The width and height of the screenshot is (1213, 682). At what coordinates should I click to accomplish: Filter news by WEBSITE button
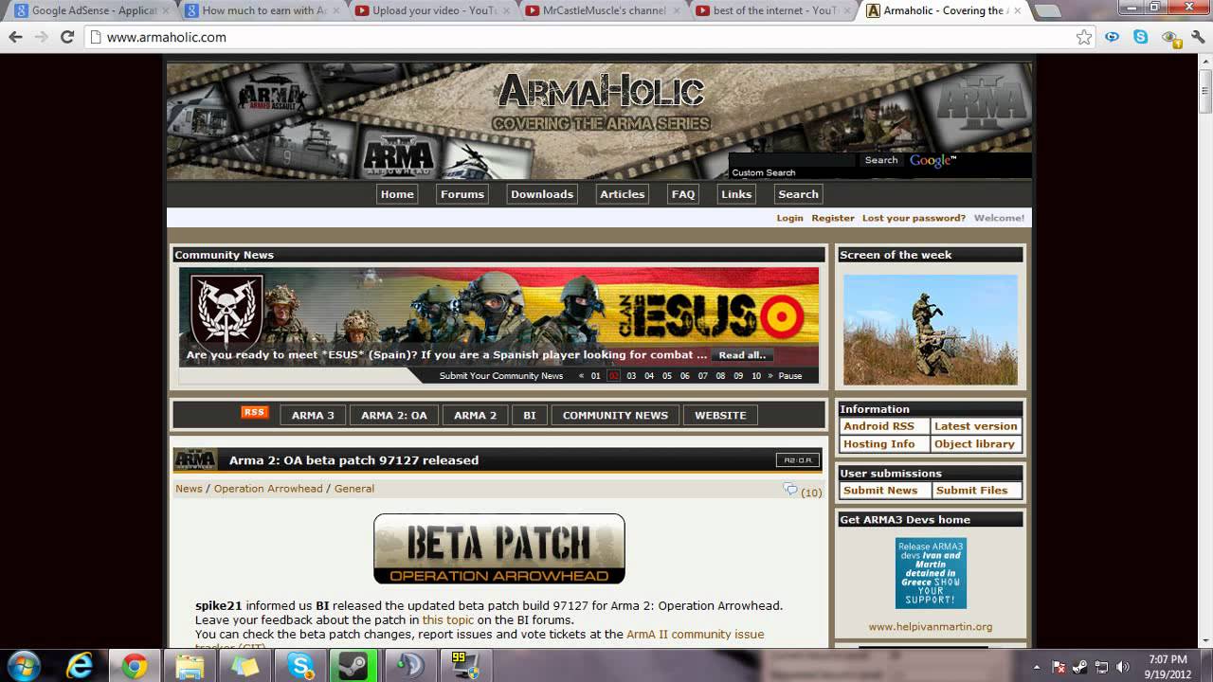click(x=720, y=415)
